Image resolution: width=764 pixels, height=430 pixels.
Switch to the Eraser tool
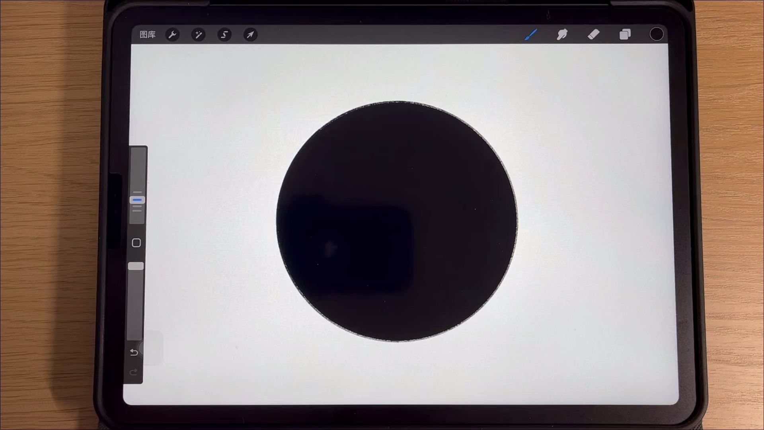pyautogui.click(x=593, y=35)
